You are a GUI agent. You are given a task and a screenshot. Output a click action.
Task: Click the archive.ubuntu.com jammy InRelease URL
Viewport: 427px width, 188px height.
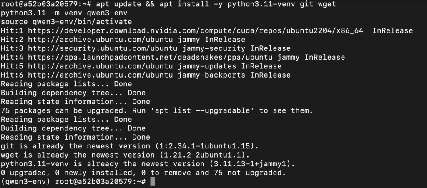pyautogui.click(x=100, y=40)
